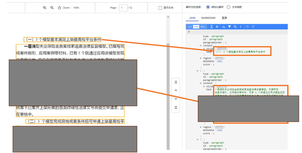302x153 pixels.
Task: Click the page number input field
Action: (123, 8)
